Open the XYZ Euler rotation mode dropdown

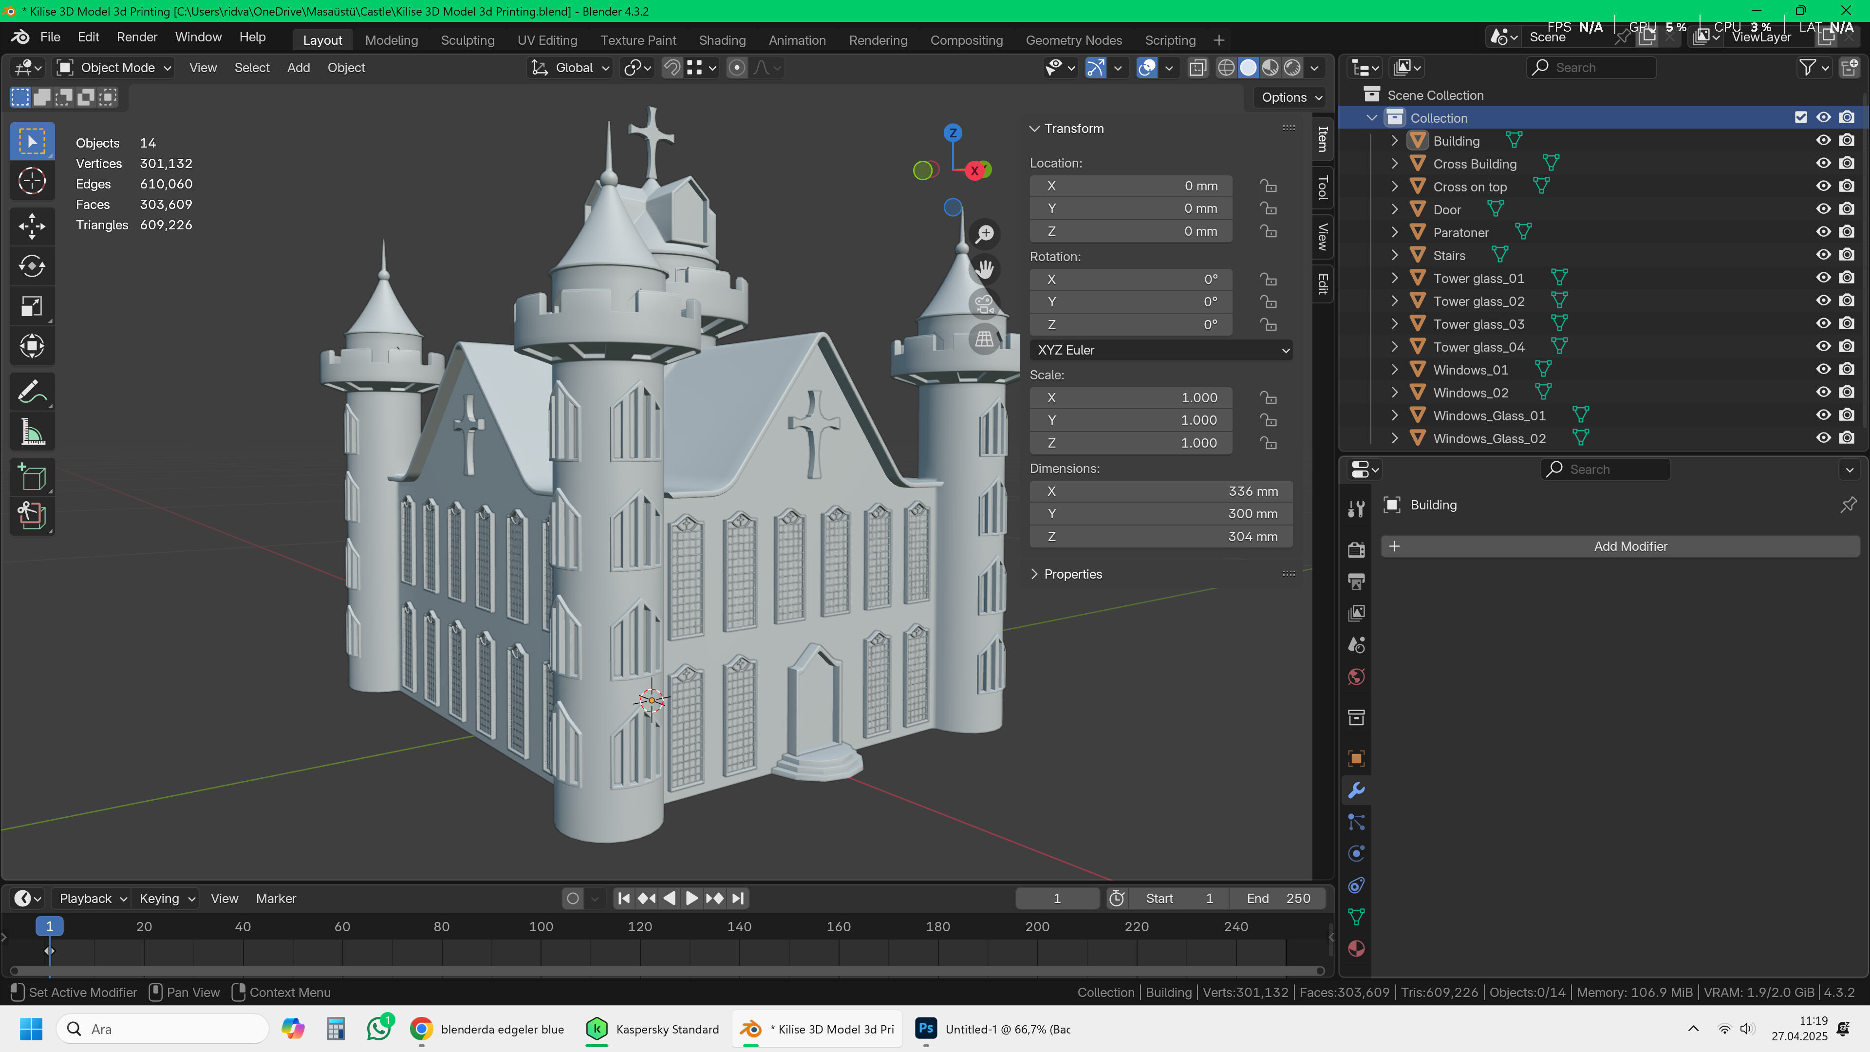[1161, 350]
